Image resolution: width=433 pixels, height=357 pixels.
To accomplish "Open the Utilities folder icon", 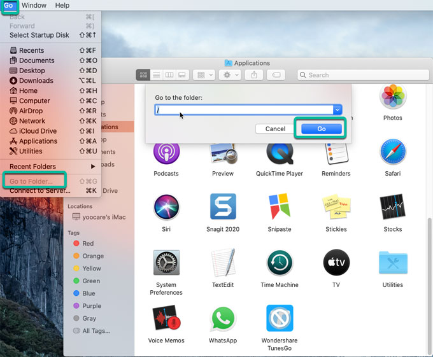I will (x=393, y=262).
